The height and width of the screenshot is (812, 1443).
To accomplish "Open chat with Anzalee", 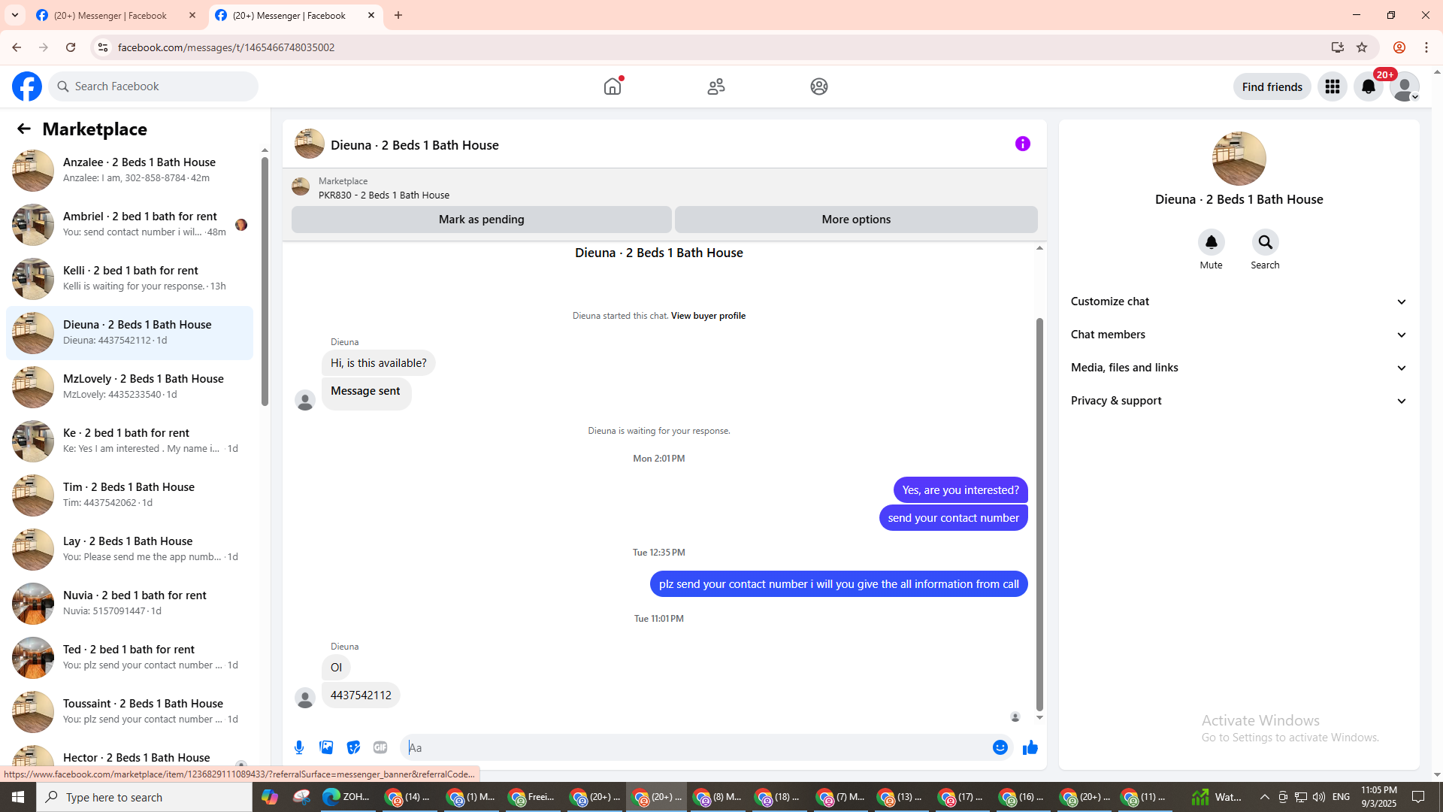I will (130, 171).
